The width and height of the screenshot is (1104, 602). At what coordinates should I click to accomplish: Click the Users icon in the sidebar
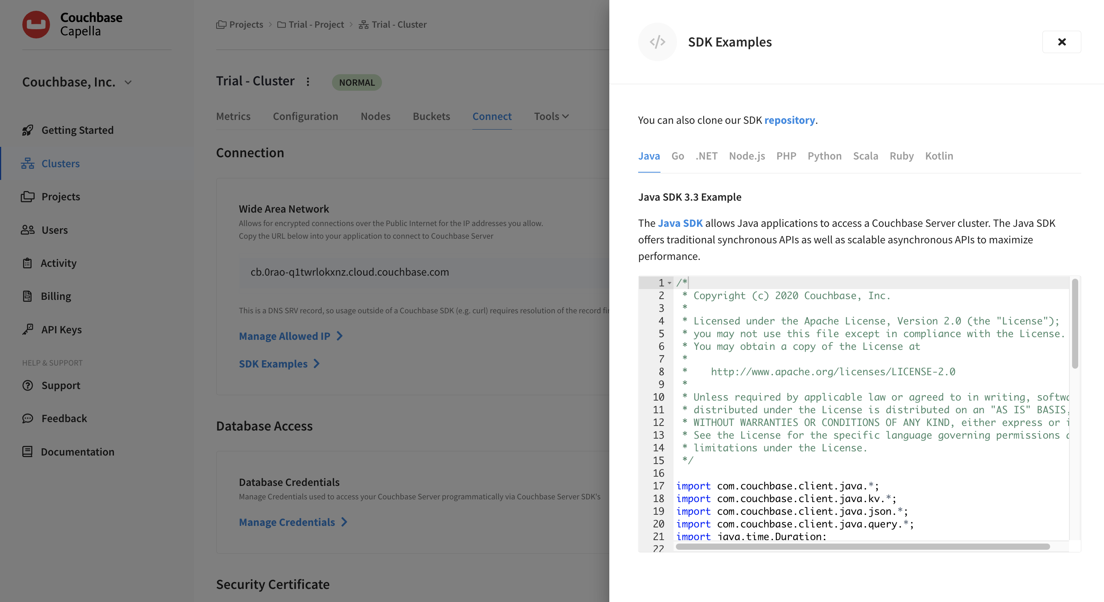pyautogui.click(x=27, y=229)
